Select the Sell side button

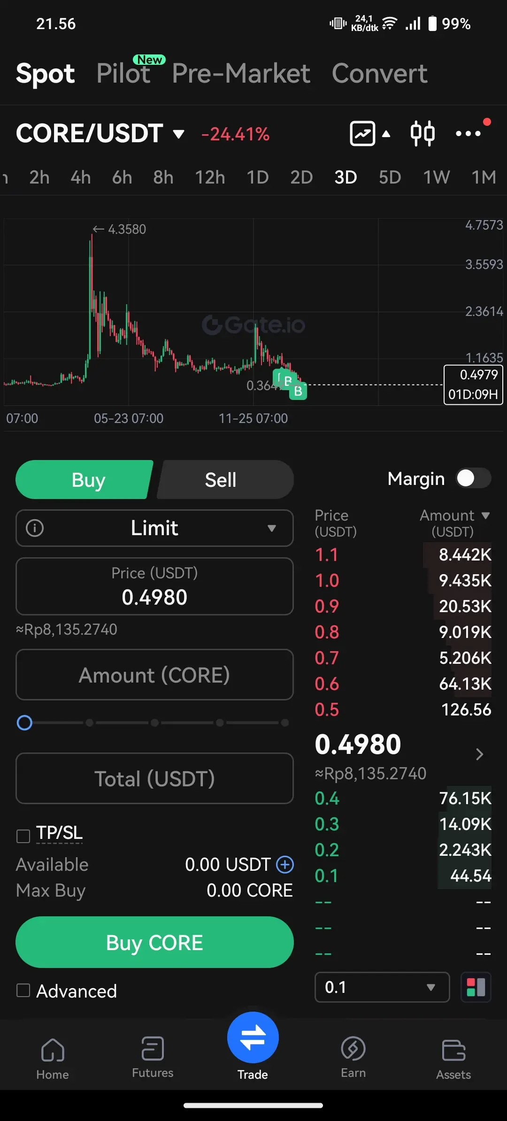225,480
